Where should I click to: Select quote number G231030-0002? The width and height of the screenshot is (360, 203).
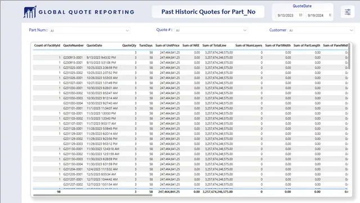coord(73,93)
